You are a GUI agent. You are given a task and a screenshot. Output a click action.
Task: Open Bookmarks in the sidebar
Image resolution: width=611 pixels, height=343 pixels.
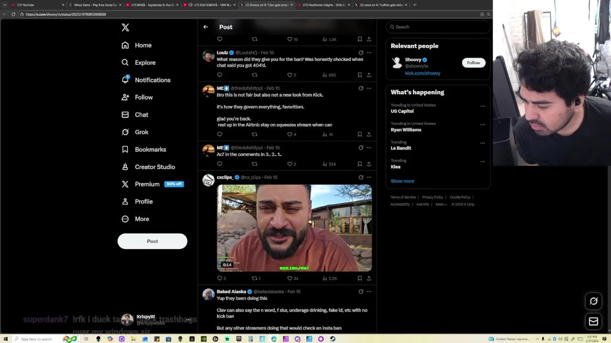[x=144, y=150]
